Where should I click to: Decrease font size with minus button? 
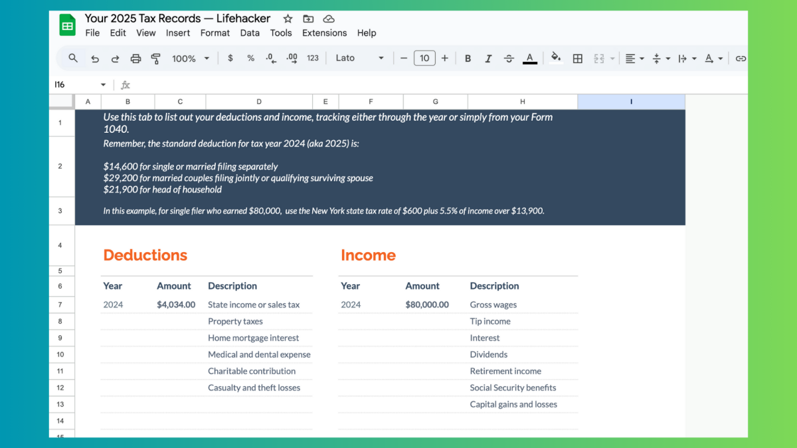point(403,58)
